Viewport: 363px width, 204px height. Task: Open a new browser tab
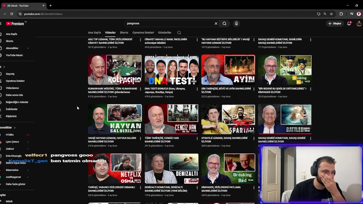(50, 5)
